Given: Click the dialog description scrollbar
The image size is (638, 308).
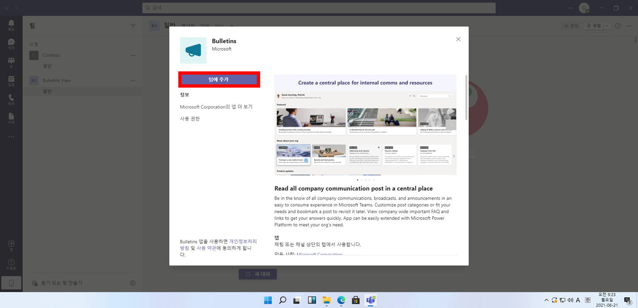Looking at the screenshot, I should [x=466, y=98].
